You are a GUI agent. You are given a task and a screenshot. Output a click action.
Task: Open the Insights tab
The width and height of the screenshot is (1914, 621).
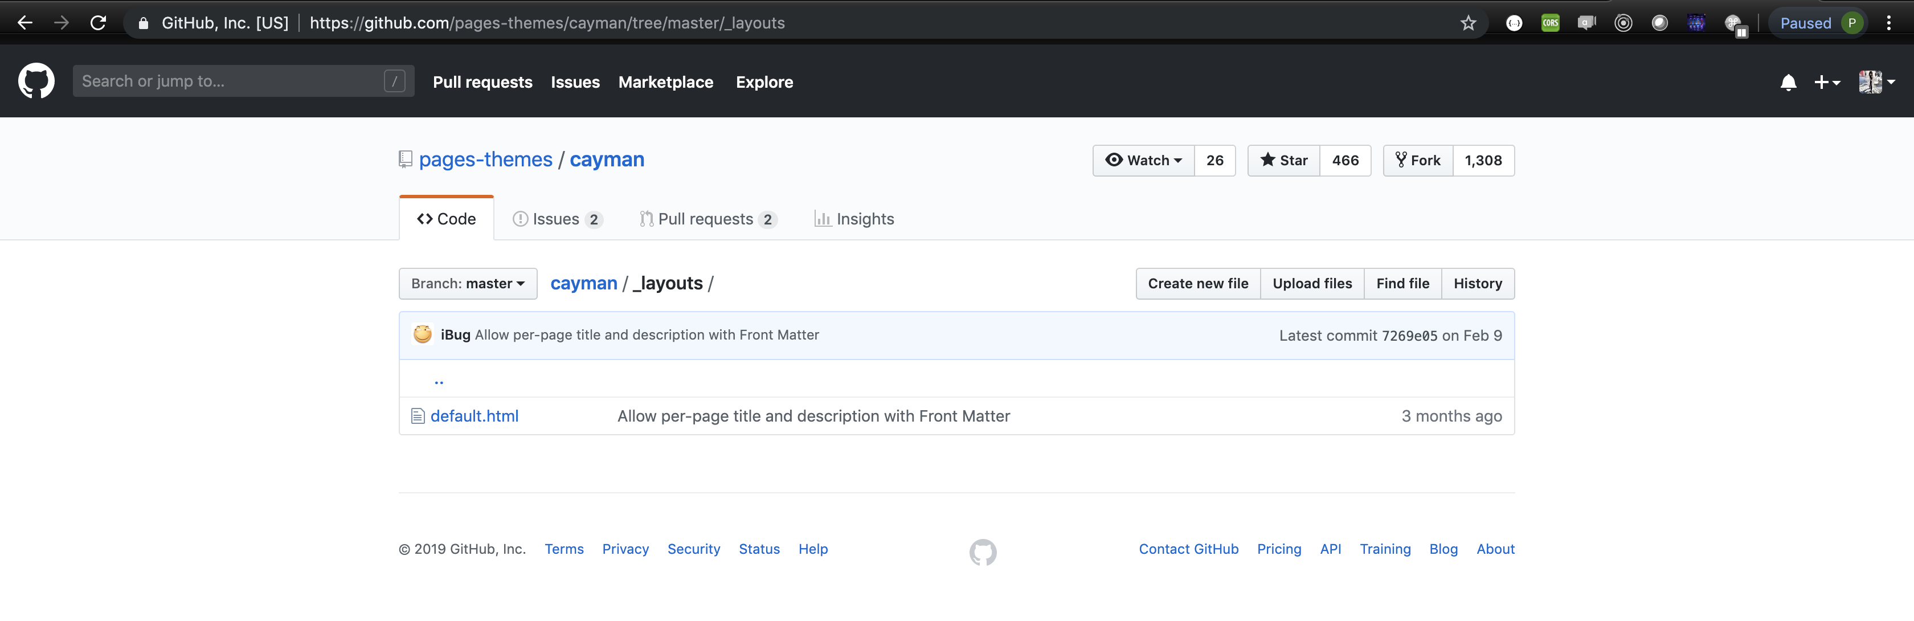point(854,219)
